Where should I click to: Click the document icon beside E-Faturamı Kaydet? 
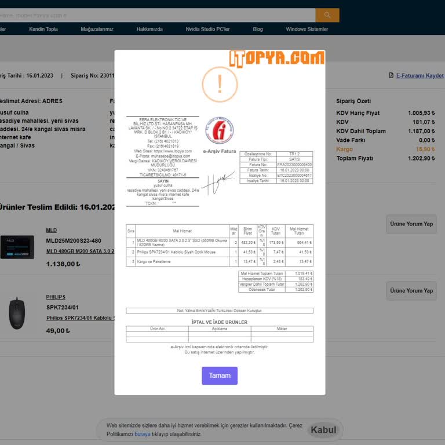pyautogui.click(x=391, y=75)
